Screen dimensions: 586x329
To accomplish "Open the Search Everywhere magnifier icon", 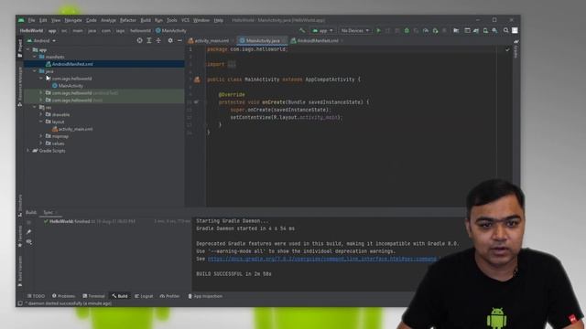I will pos(505,30).
